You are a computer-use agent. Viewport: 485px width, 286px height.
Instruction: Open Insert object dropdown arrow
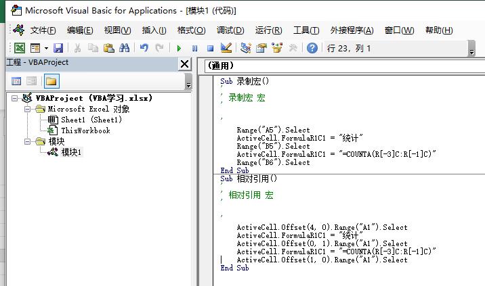(46, 48)
